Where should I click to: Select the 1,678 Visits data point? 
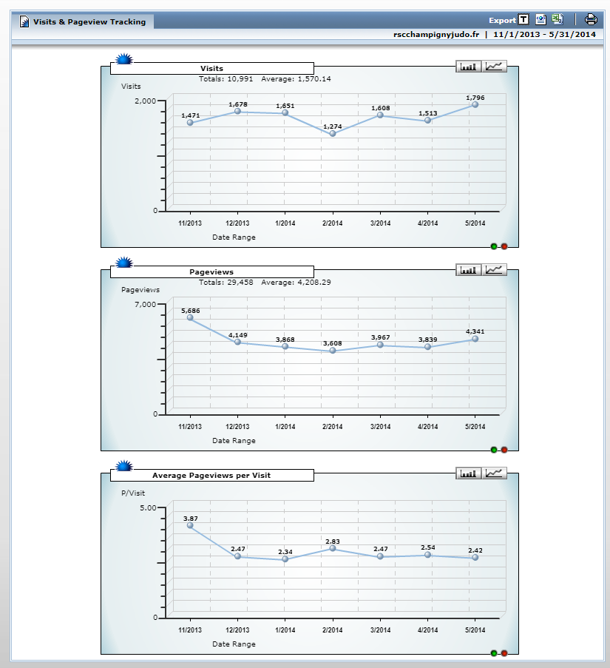[237, 111]
